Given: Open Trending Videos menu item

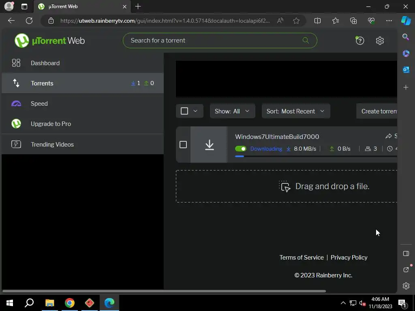Looking at the screenshot, I should coord(83,144).
